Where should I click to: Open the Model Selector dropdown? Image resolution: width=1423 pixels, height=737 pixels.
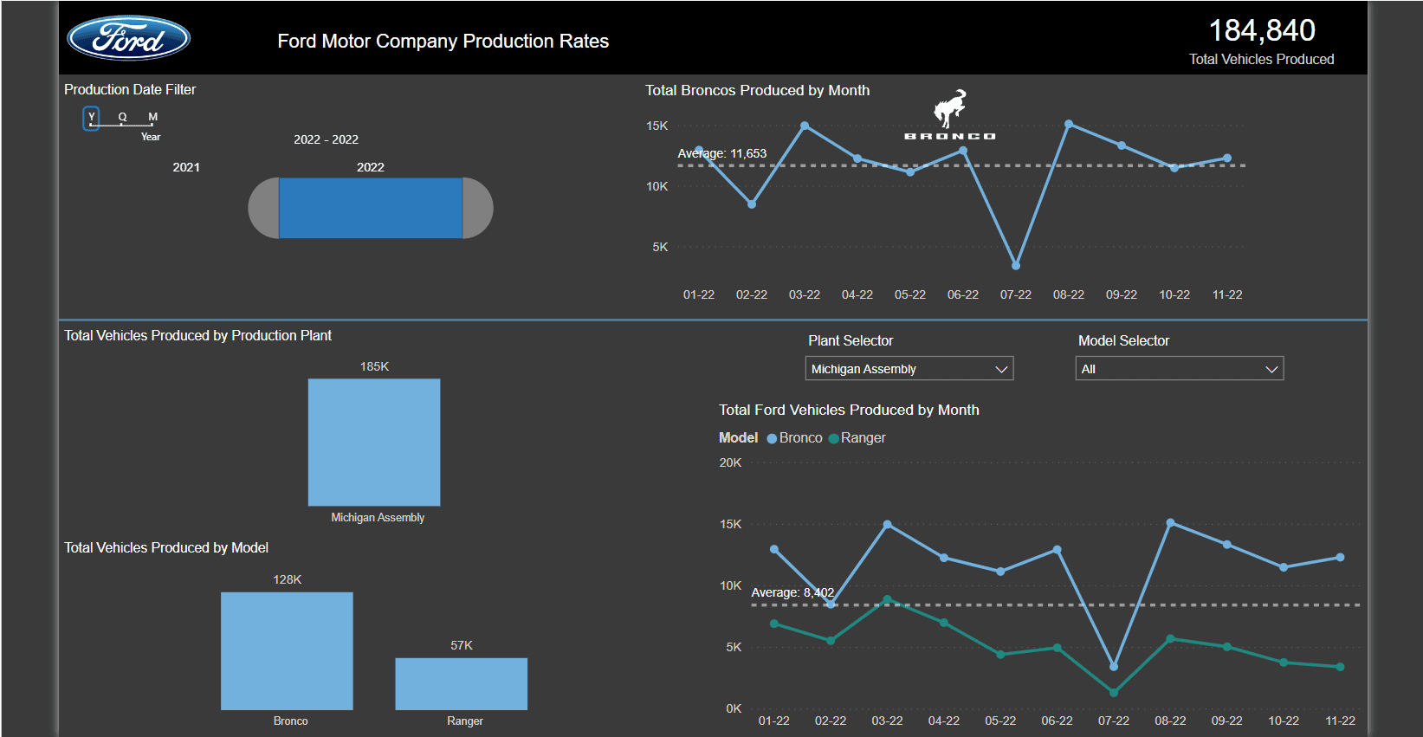pos(1180,369)
